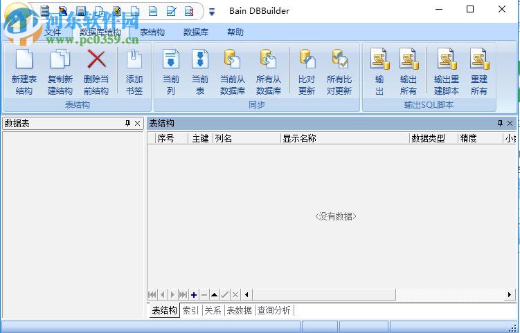
Task: Click the 显示名称 column header
Action: (346, 138)
